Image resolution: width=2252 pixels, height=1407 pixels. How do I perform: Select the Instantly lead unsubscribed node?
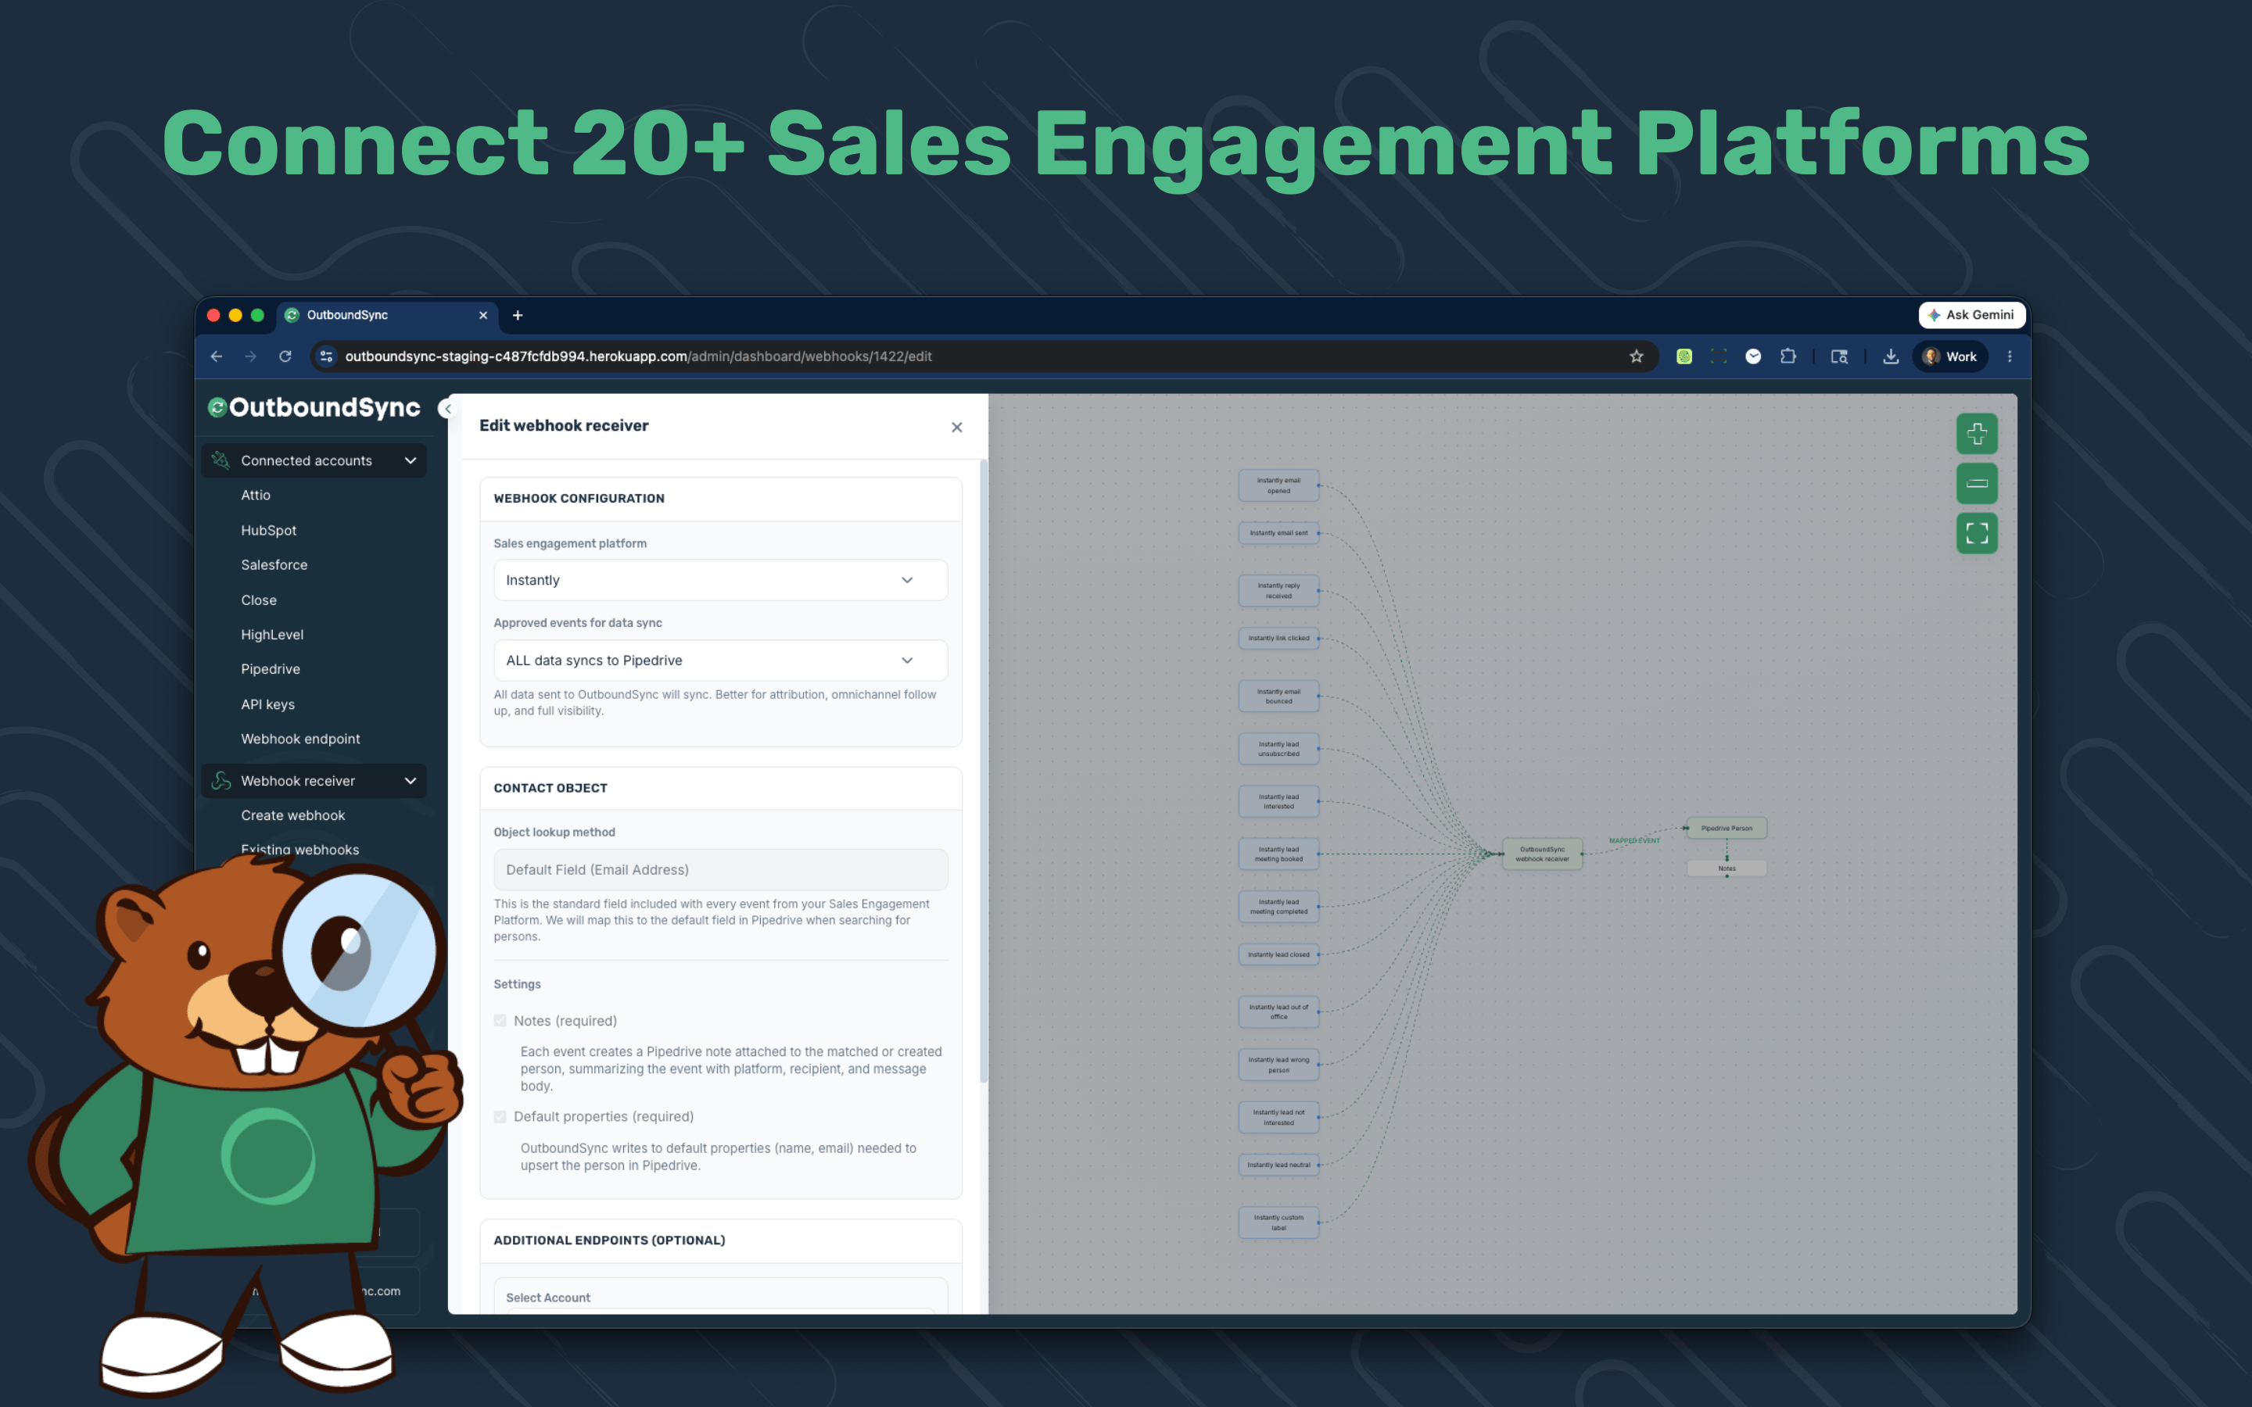tap(1278, 749)
